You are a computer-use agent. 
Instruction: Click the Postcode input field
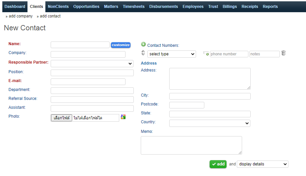point(186,105)
